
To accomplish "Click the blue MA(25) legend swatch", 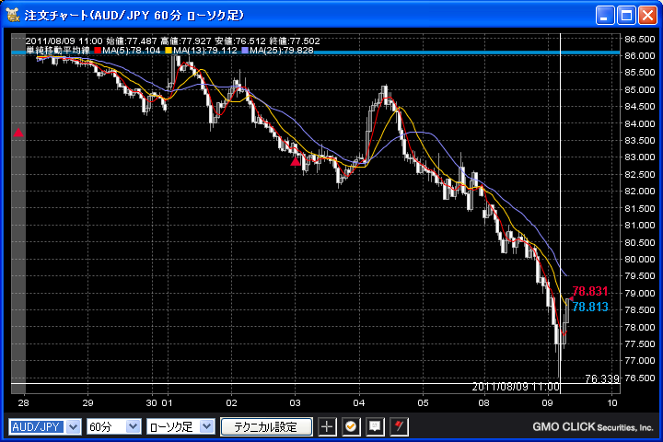I will click(x=242, y=51).
